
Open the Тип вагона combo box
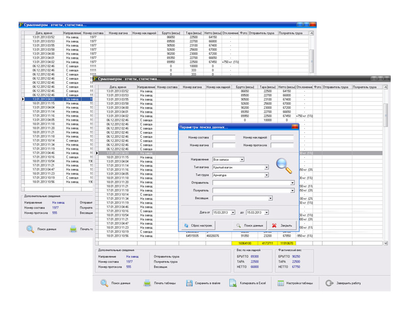pos(267,167)
